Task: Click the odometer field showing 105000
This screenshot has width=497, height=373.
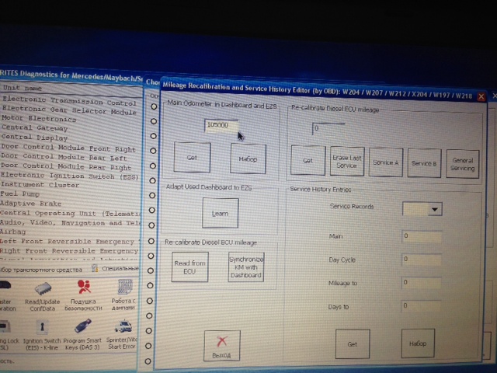Action: pos(221,126)
